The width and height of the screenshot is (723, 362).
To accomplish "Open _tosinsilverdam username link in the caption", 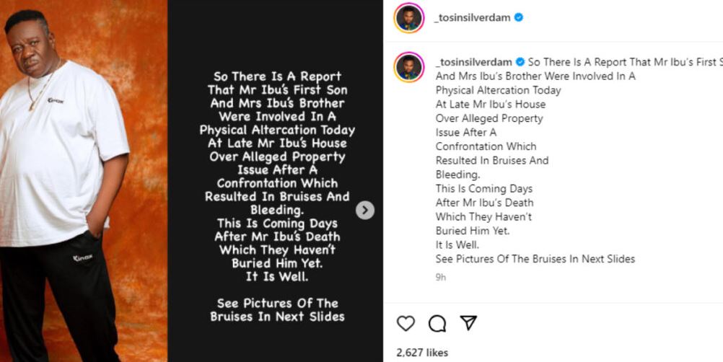I will coord(473,62).
